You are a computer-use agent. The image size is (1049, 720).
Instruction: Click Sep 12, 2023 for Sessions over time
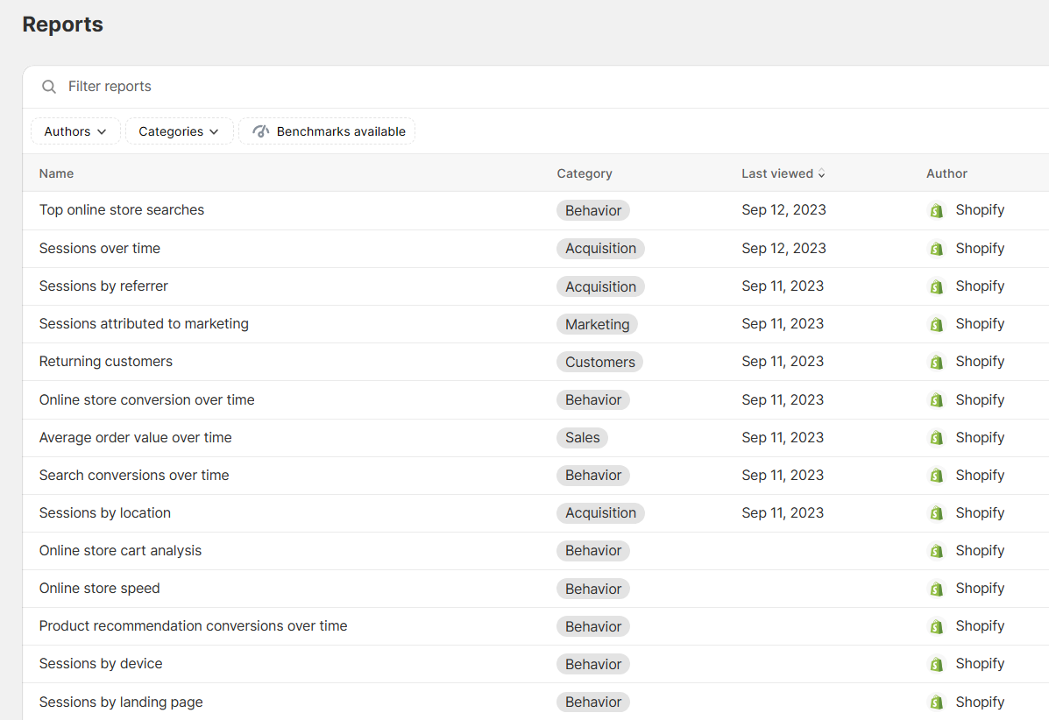[x=783, y=248]
